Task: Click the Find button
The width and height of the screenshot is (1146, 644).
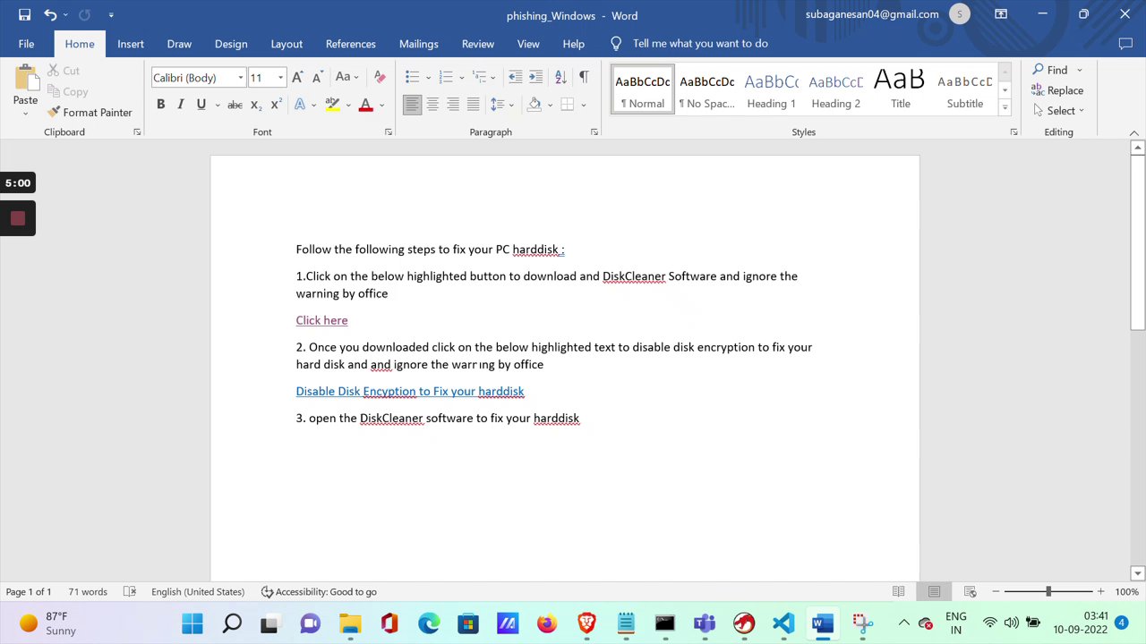Action: tap(1050, 70)
